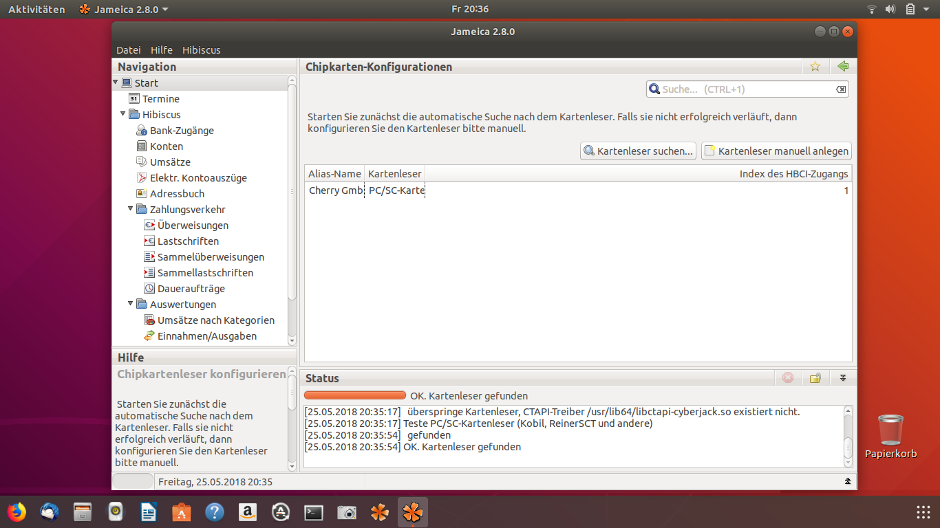940x528 pixels.
Task: Open Ubuntu Software from the dock
Action: tap(182, 512)
